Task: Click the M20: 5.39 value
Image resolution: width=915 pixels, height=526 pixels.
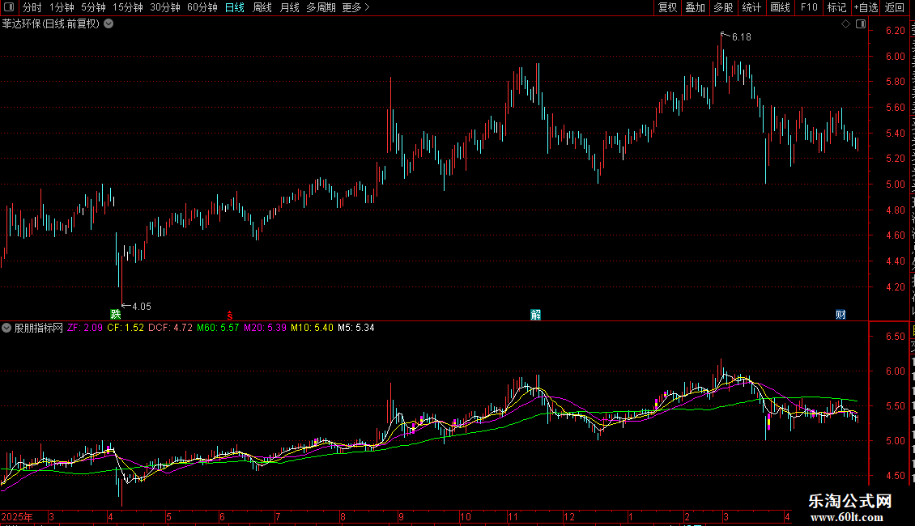Action: click(x=265, y=328)
